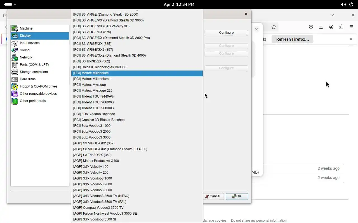The width and height of the screenshot is (358, 223).
Task: Open Firefox Pocket save icon
Action: (x=311, y=27)
